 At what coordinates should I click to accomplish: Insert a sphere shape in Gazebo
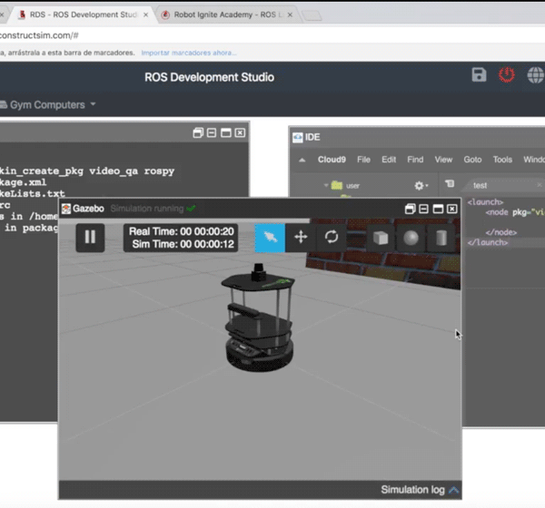click(x=411, y=239)
